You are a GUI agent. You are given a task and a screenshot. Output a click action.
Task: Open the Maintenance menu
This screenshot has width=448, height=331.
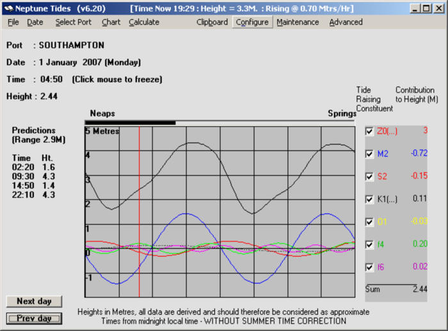pyautogui.click(x=298, y=22)
